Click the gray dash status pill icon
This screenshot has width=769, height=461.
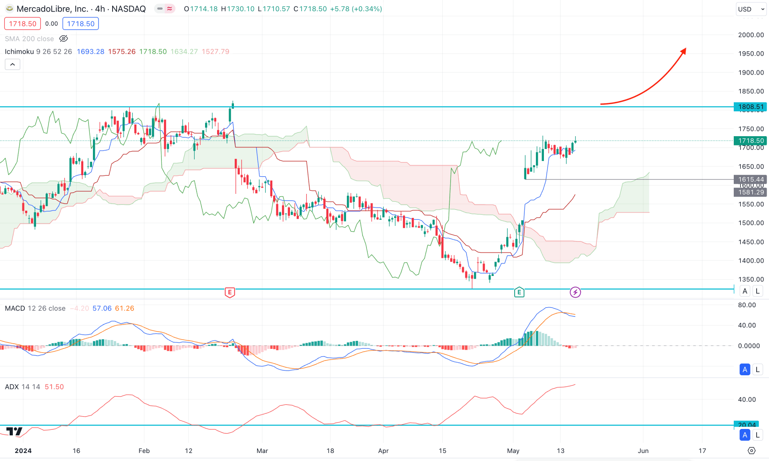pyautogui.click(x=160, y=9)
